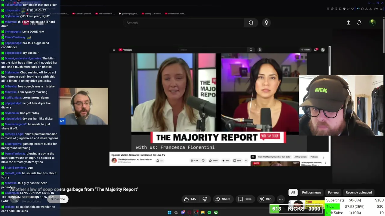Viewport: 385px width, 216px height.
Task: Open hamburger menu in embedded video
Action: (x=114, y=50)
